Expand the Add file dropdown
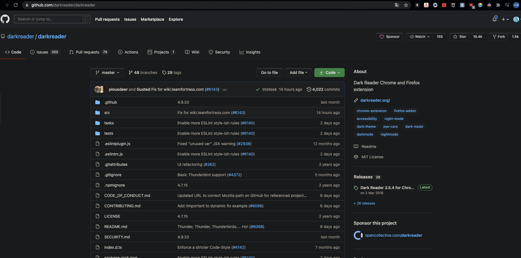This screenshot has height=258, width=521. [298, 73]
